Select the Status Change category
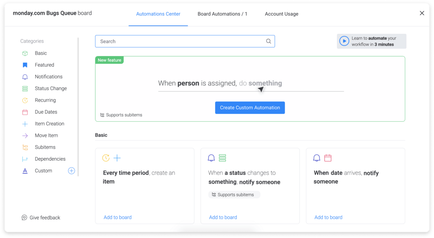 coord(51,89)
